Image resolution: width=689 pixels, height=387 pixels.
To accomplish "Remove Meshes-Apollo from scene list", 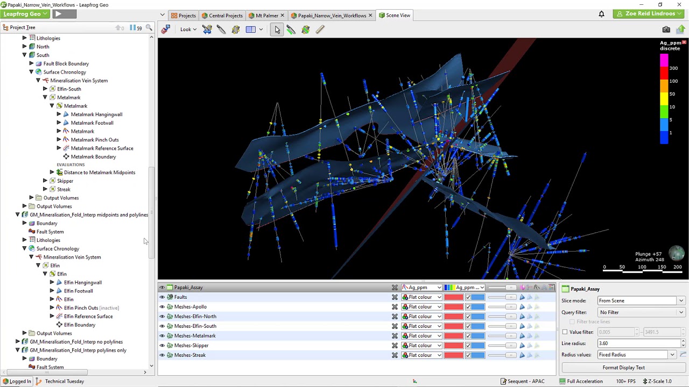I will click(x=395, y=307).
